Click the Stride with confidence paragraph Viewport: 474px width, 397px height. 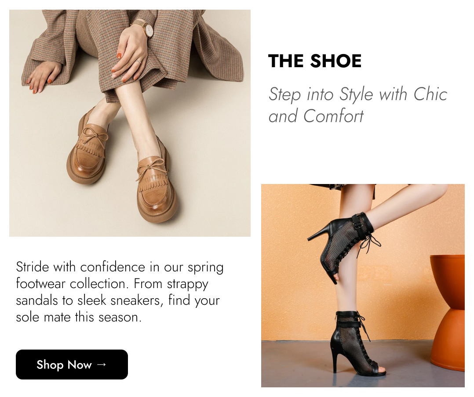pyautogui.click(x=120, y=292)
